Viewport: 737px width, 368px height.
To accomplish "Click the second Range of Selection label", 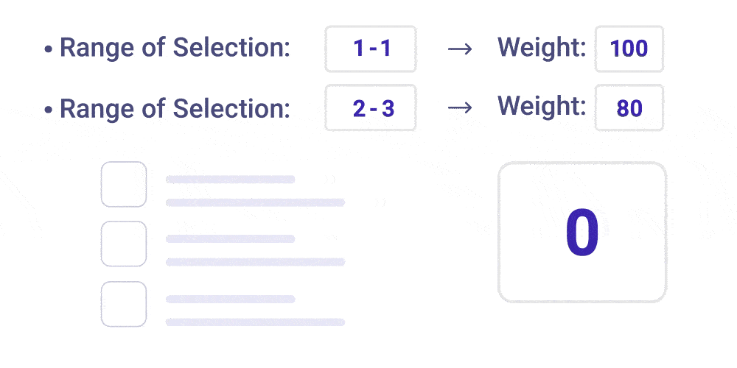I will point(175,108).
